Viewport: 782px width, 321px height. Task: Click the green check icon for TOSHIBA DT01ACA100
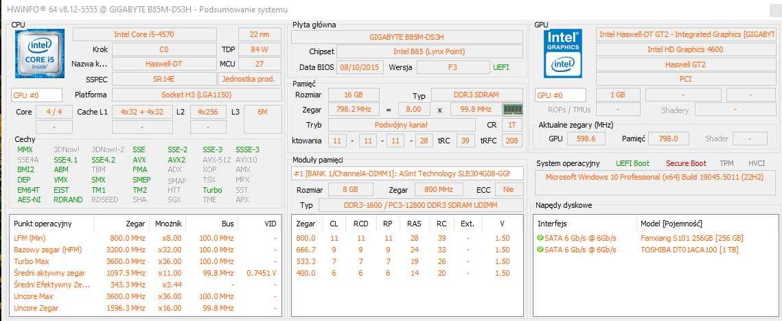pyautogui.click(x=540, y=249)
